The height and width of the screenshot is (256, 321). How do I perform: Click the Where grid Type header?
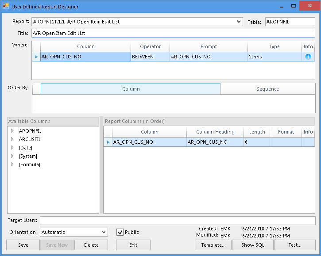point(275,46)
